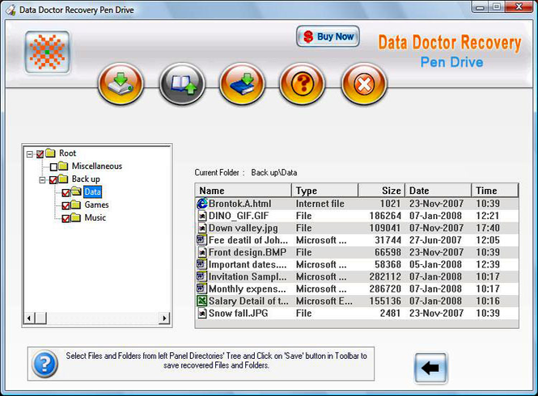Sort files by the Name column header
This screenshot has width=538, height=396.
[244, 191]
